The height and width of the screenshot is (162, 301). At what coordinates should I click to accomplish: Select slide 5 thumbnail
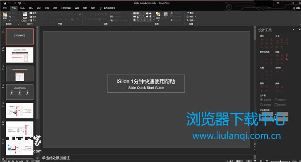[19, 111]
